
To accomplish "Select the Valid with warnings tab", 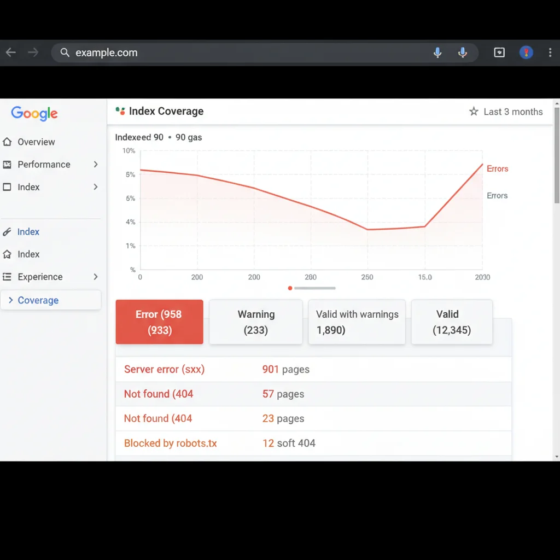I will click(x=357, y=322).
